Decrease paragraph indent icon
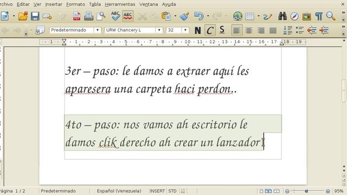Screen dimensions: 347x195 [312, 30]
